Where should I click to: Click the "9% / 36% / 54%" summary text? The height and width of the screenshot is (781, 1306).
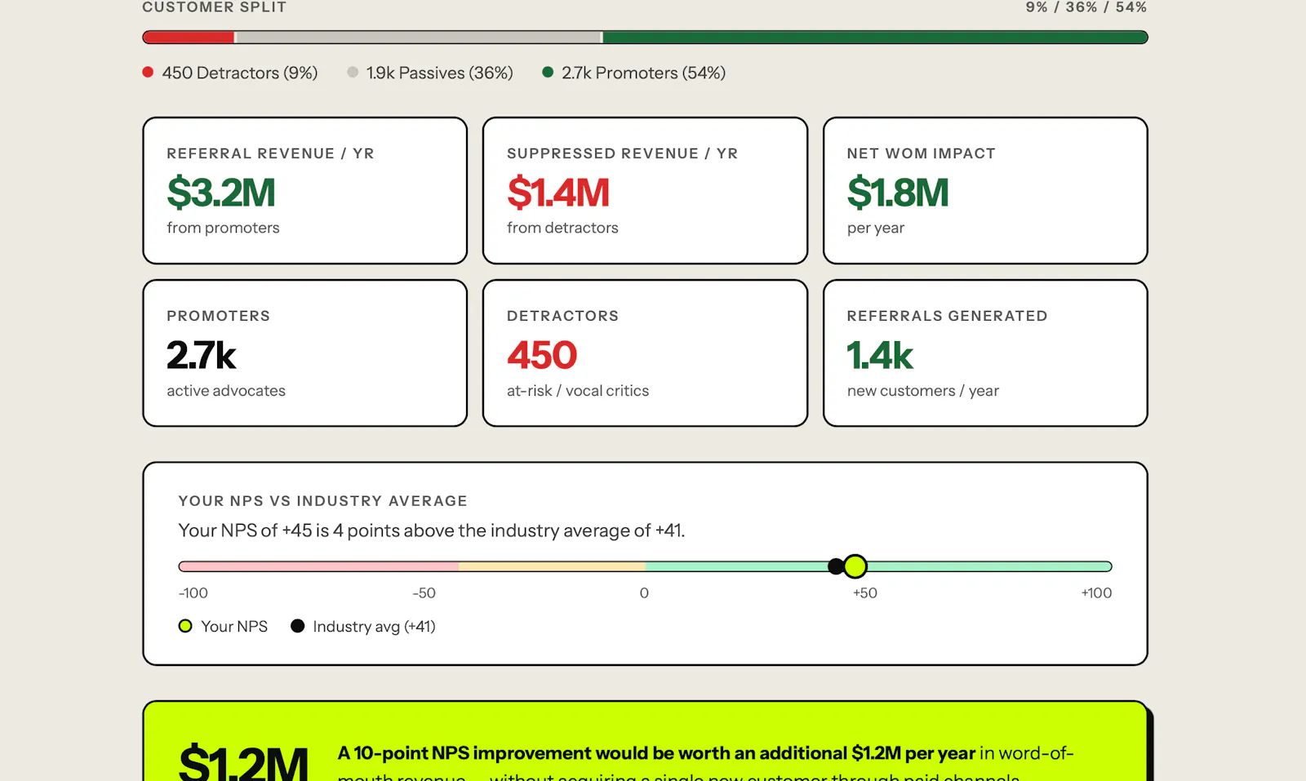click(1086, 7)
